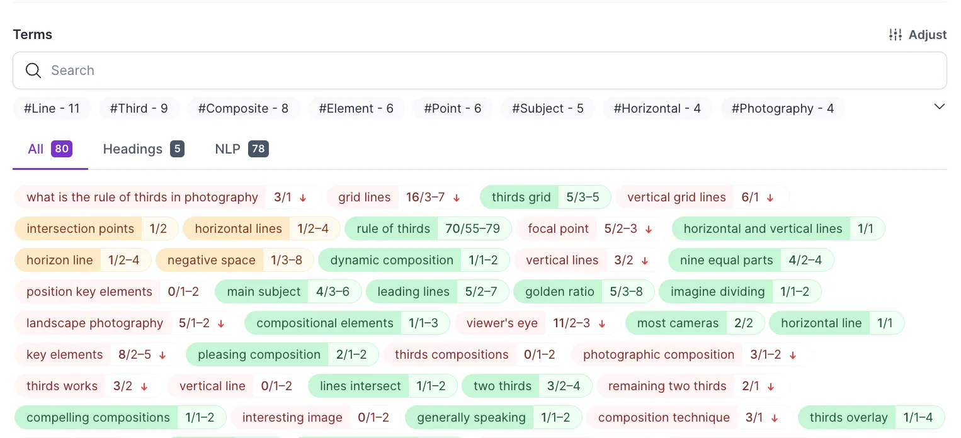Select the rule of thirds term chip
The image size is (961, 438).
392,228
